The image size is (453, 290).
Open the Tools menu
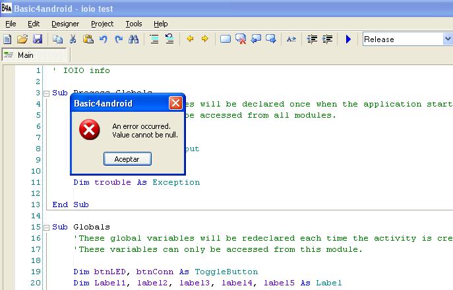134,24
